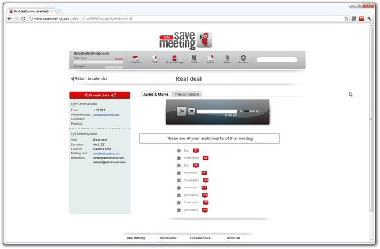Viewport: 380px width, 249px height.
Task: Open the Book Meetings icon
Action: point(174,59)
